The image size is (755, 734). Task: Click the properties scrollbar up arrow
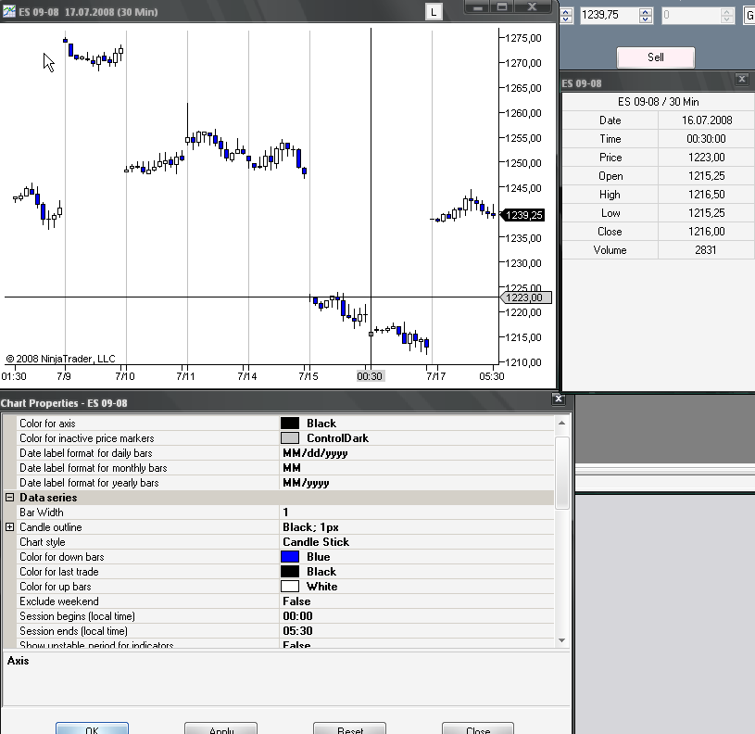point(562,423)
